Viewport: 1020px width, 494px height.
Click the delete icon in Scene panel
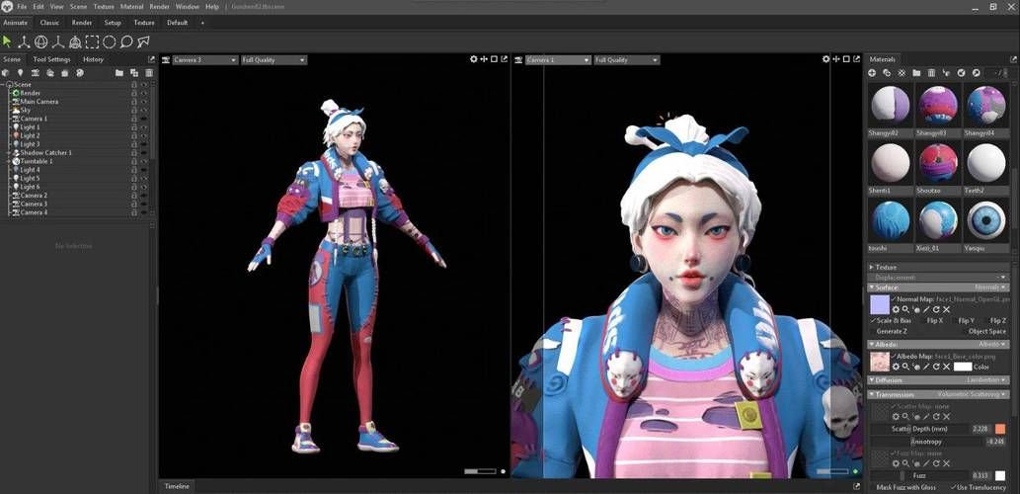coord(149,73)
